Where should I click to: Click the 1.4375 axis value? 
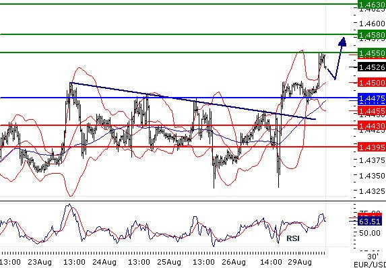coord(373,160)
